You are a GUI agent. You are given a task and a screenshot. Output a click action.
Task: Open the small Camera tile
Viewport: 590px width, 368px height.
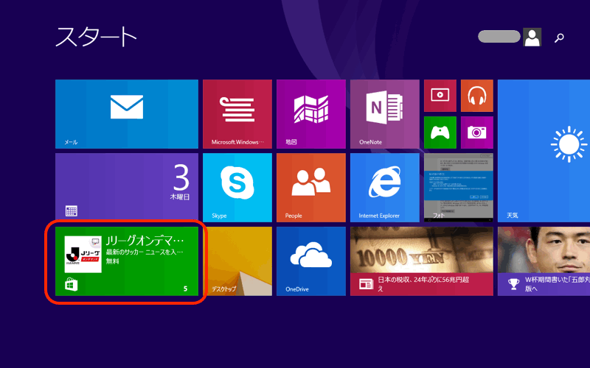coord(476,132)
